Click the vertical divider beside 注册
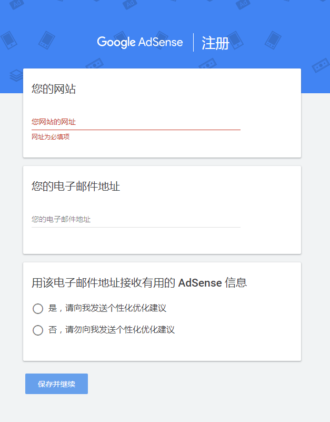Image resolution: width=330 pixels, height=422 pixels. click(x=194, y=42)
